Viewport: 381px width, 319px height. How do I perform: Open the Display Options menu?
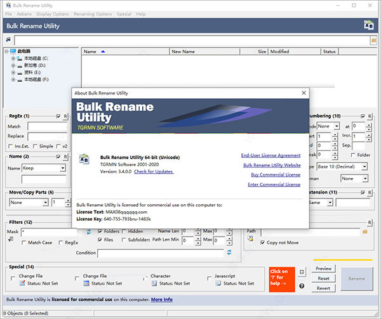click(x=53, y=14)
